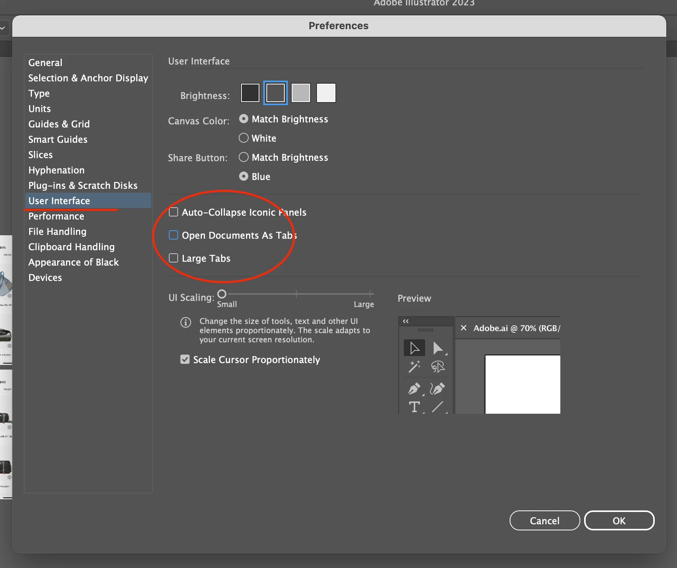Click the UI Scaling info icon

click(186, 322)
